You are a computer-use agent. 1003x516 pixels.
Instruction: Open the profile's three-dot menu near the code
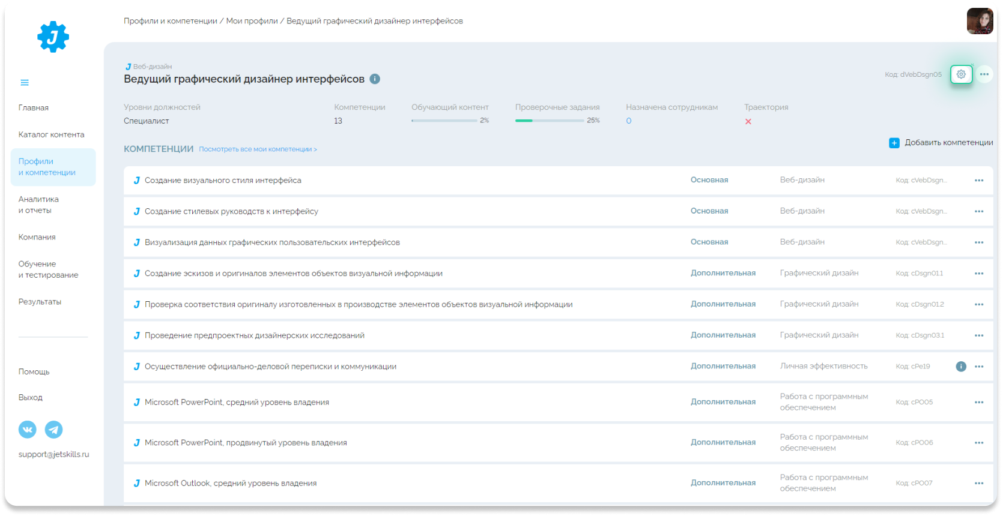tap(984, 74)
